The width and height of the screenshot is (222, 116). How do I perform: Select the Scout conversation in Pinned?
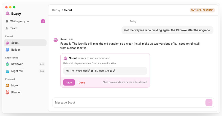[25, 43]
